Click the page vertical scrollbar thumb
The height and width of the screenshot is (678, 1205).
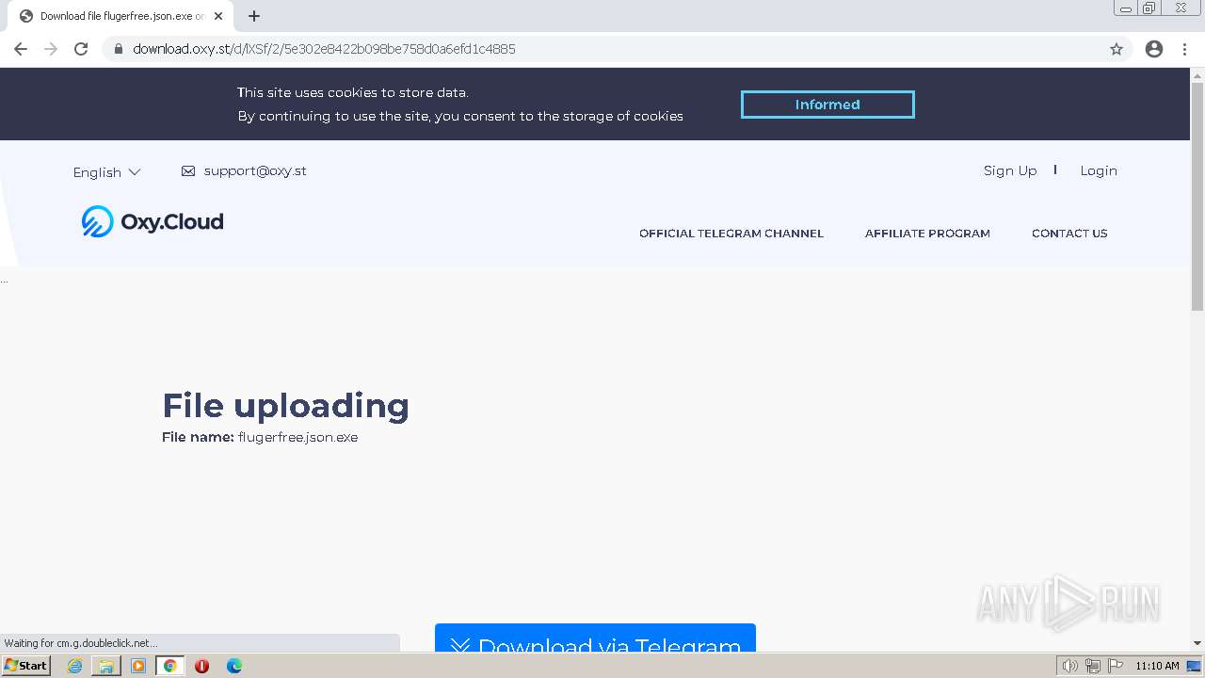1197,196
